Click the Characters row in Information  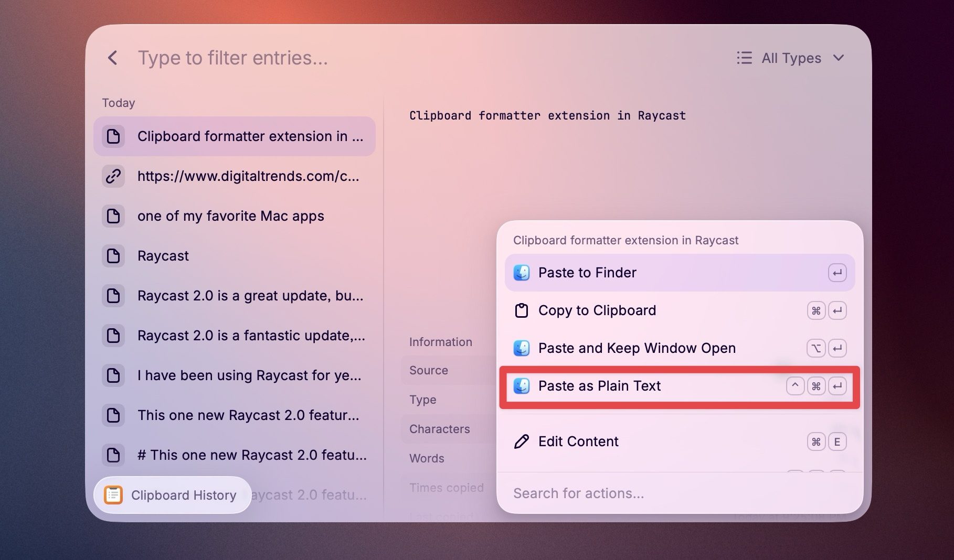pos(449,429)
